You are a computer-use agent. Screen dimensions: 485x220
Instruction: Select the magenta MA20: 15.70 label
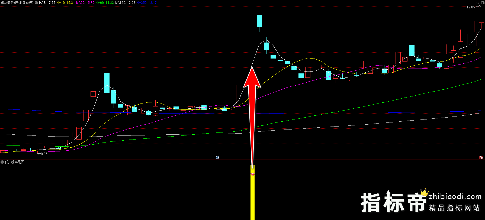tap(85, 3)
